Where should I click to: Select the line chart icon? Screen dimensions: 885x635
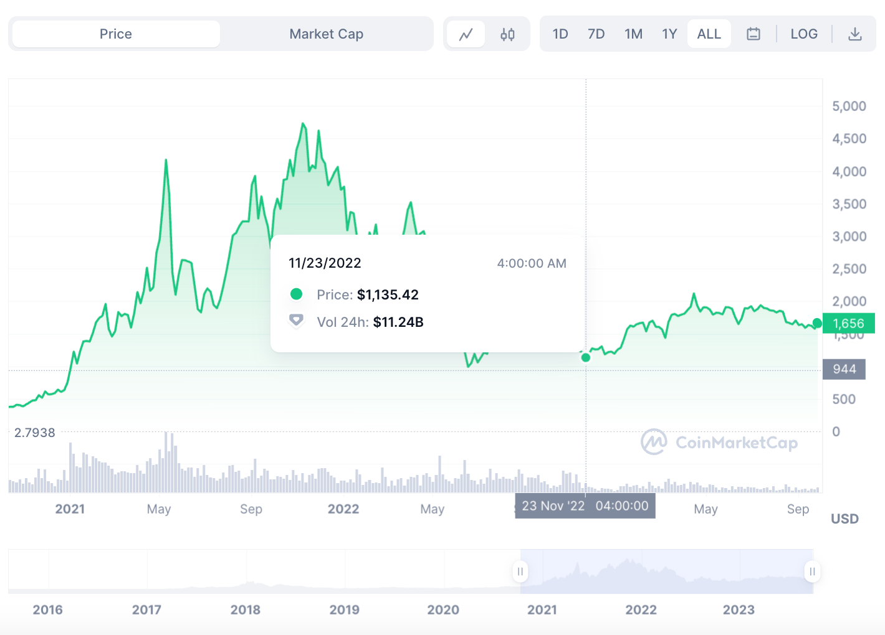466,34
